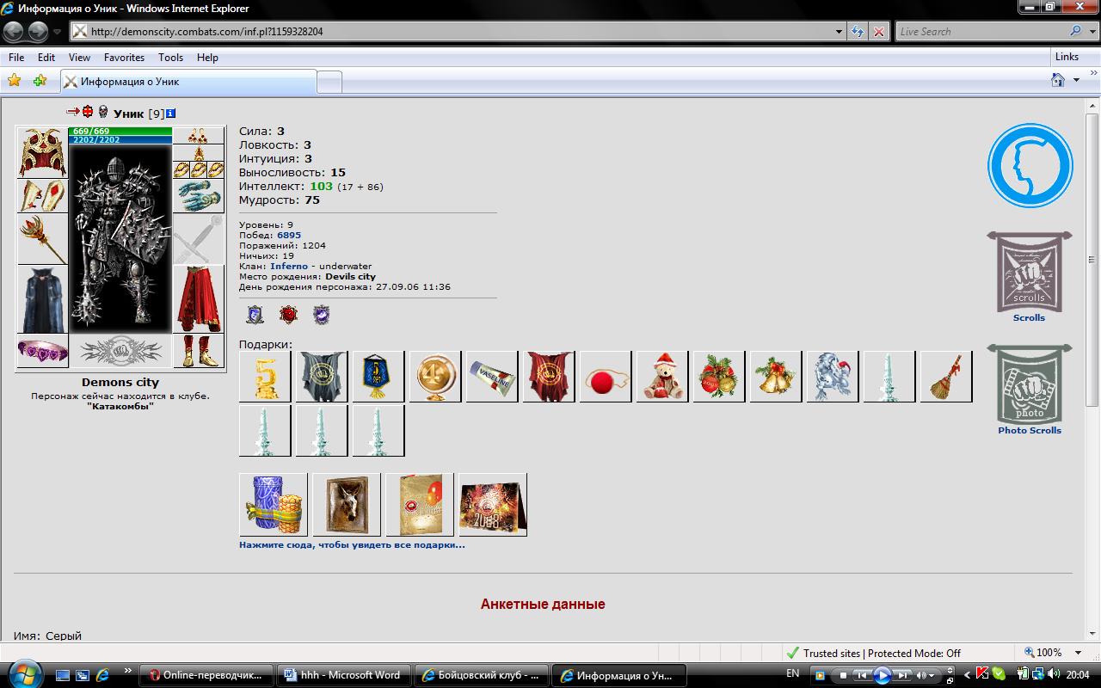The width and height of the screenshot is (1101, 688).
Task: Open the silver dragon with Santa hat gift
Action: coord(833,377)
